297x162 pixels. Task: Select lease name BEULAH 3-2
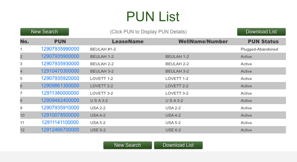click(x=102, y=71)
